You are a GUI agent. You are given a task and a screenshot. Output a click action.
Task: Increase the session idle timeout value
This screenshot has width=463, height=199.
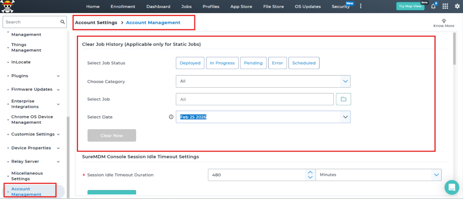310,172
